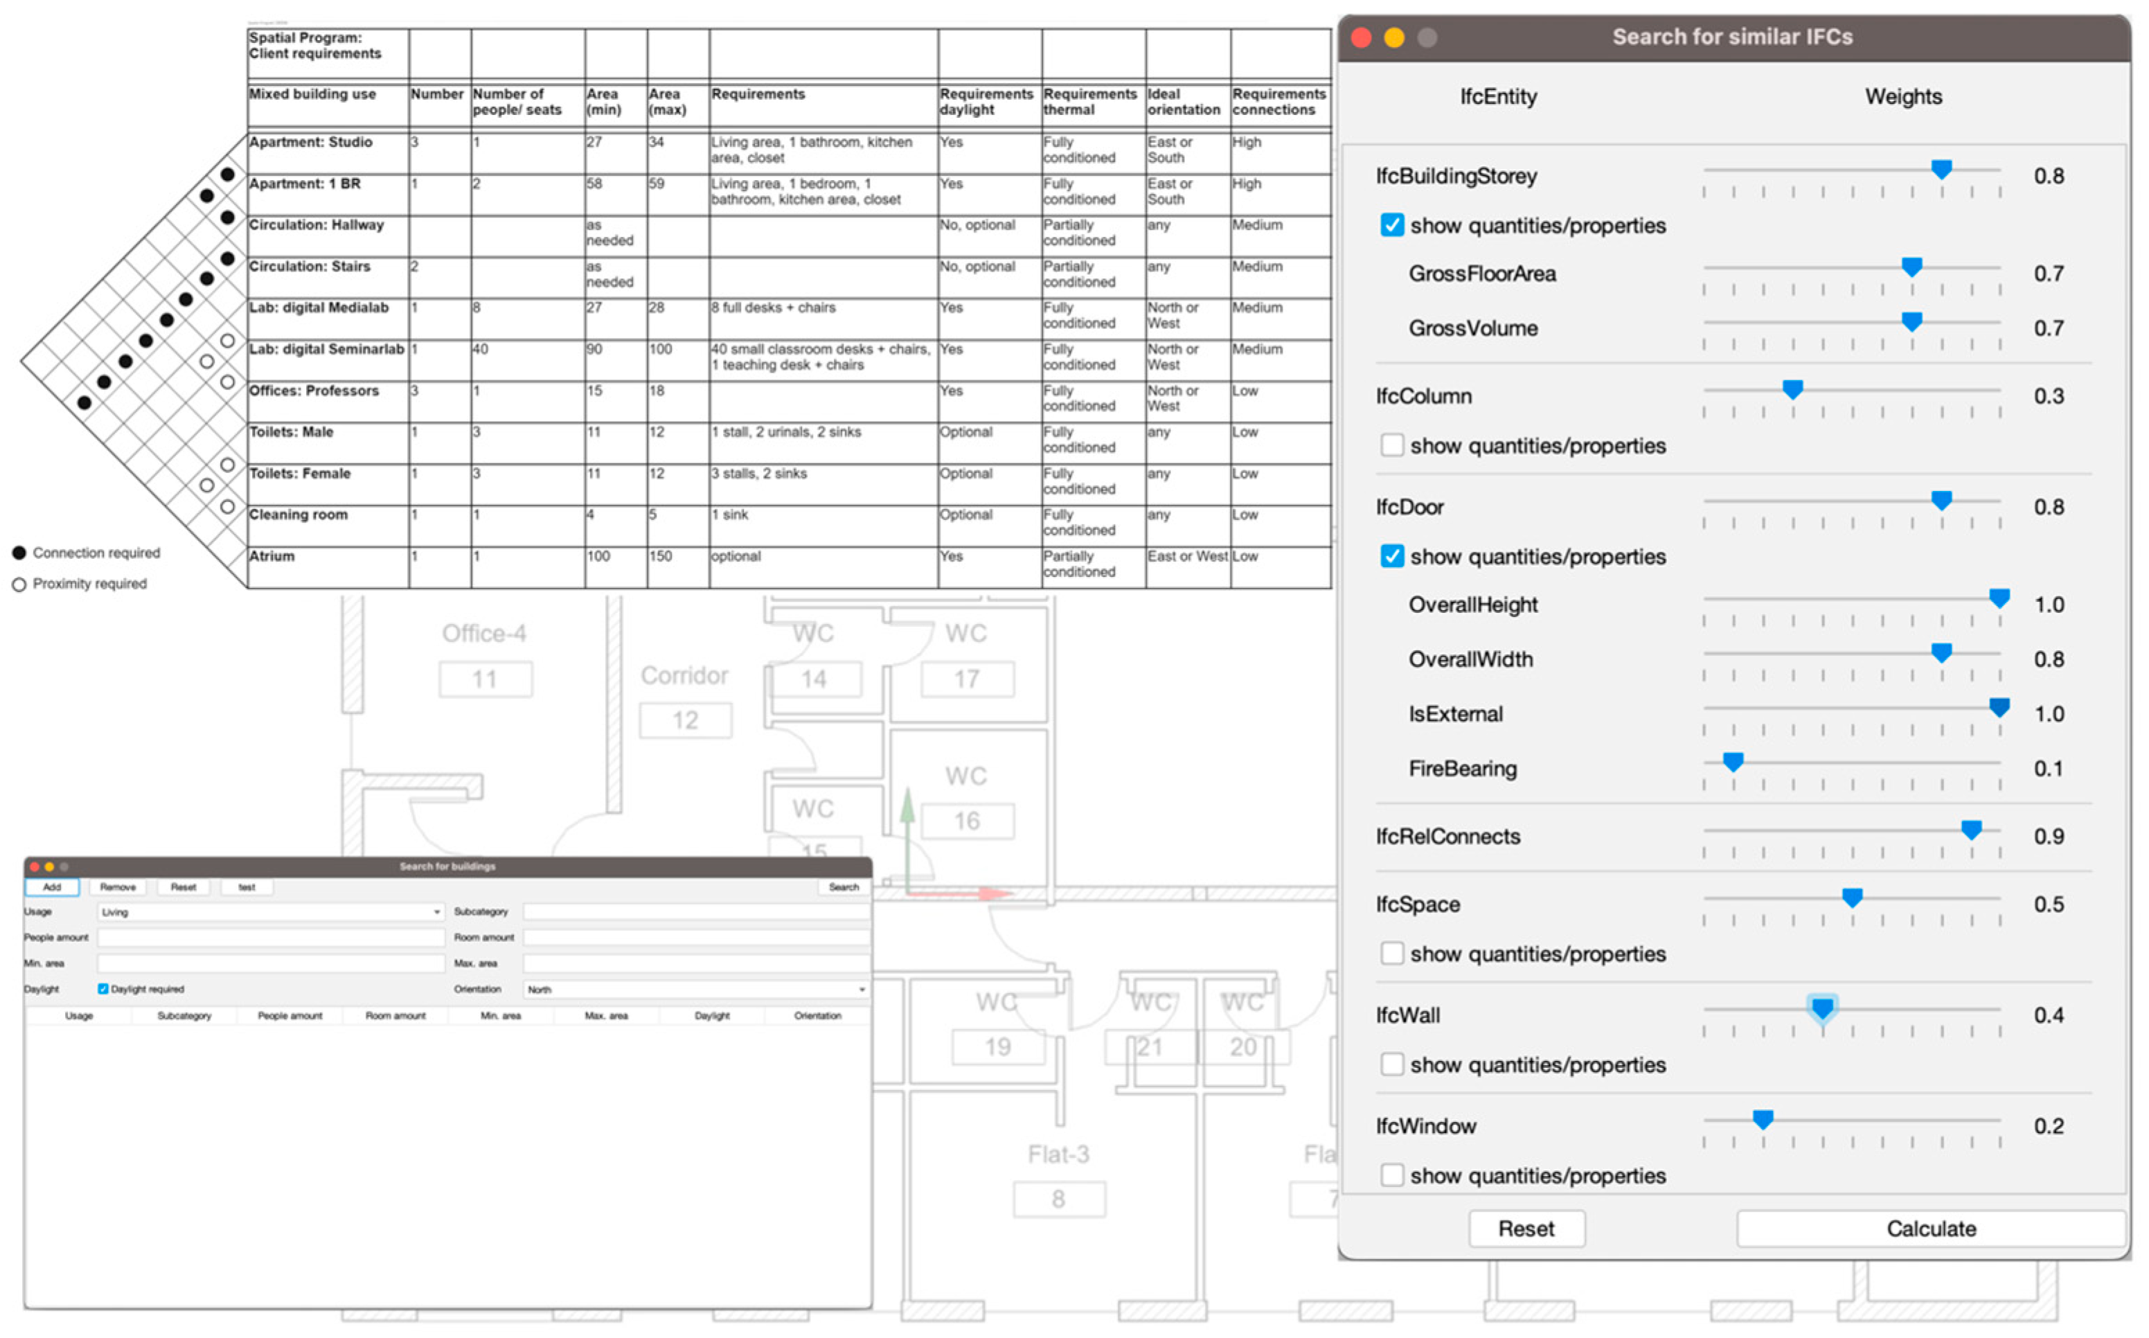Open the Orientation dropdown showing North
The image size is (2149, 1338).
695,990
